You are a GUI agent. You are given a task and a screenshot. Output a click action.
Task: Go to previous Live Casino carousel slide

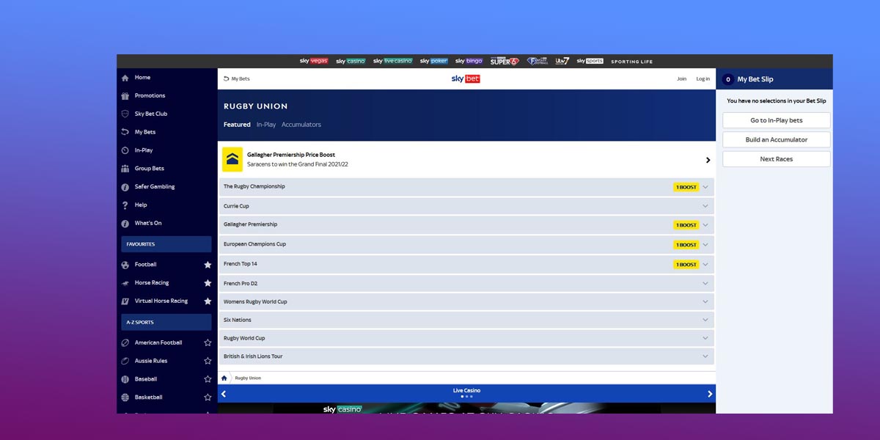[x=224, y=394]
